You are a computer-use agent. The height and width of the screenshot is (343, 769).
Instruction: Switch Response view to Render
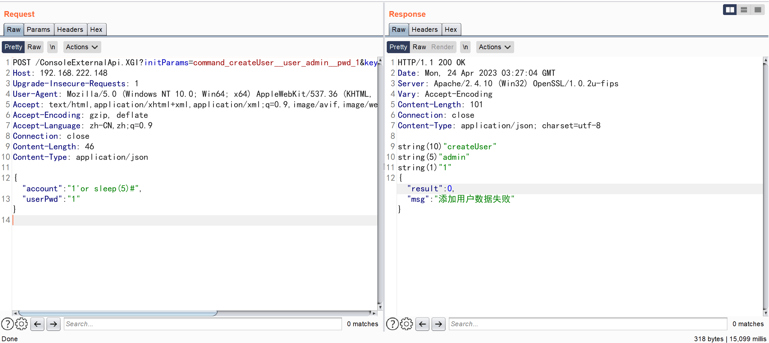tap(442, 47)
